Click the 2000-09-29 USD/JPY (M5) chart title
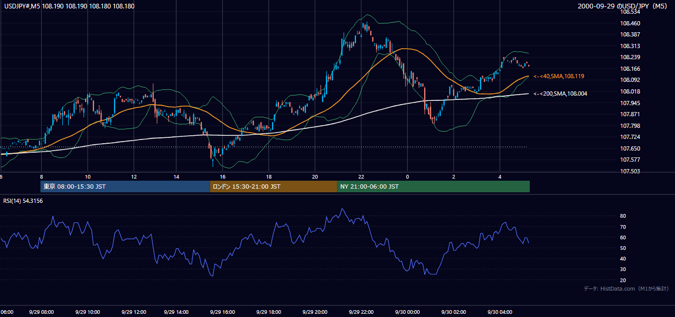 click(623, 6)
